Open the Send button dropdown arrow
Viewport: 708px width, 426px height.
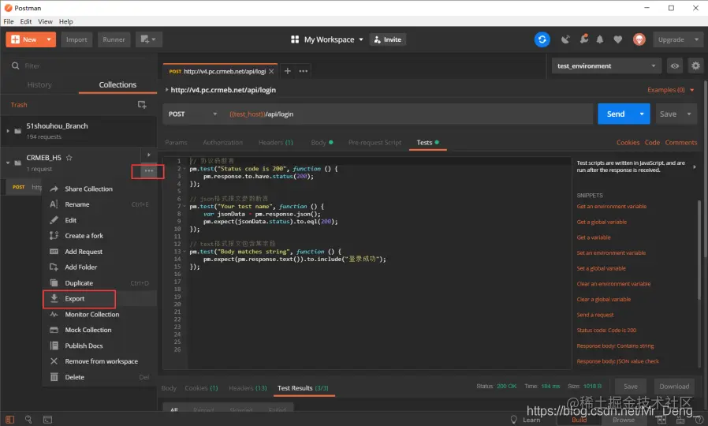click(x=642, y=114)
